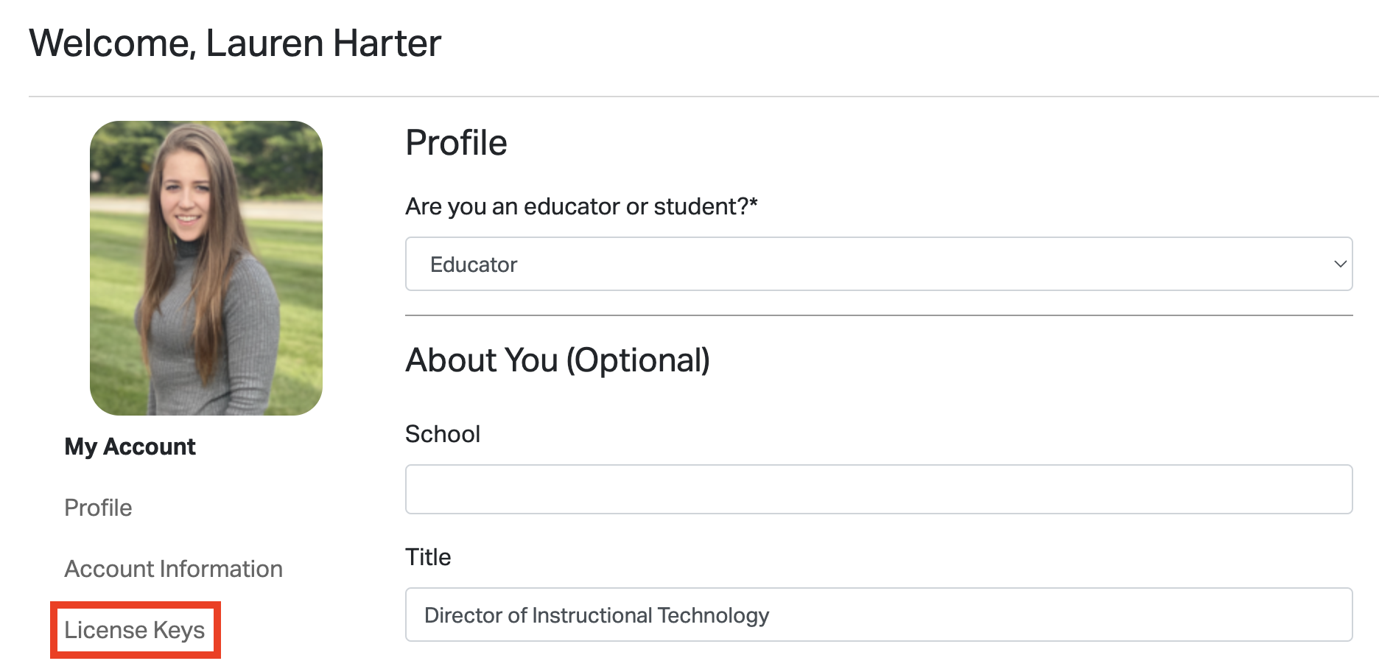Click the Welcome, Lauren Harter heading

click(235, 43)
